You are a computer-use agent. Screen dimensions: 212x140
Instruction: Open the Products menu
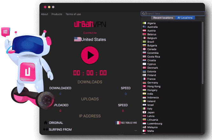[x=57, y=14]
